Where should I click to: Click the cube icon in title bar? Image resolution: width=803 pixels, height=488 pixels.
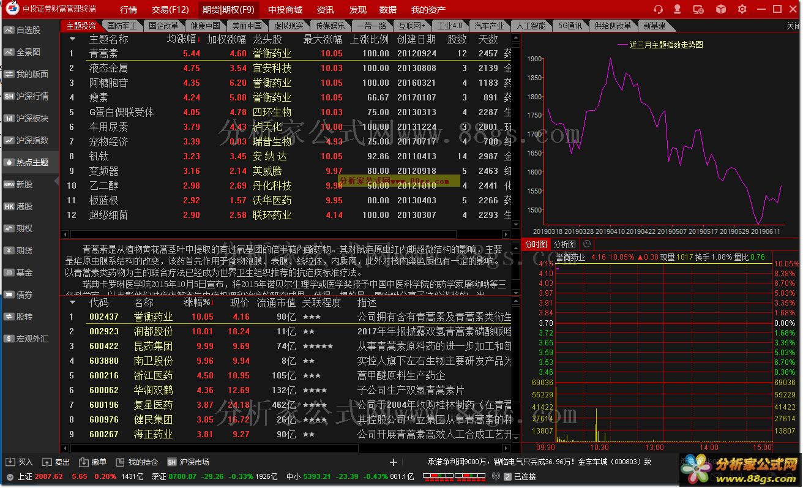point(721,9)
